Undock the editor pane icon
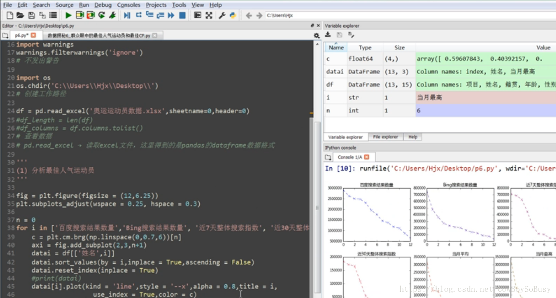Viewport: 556px width, 298px height. tap(312, 26)
